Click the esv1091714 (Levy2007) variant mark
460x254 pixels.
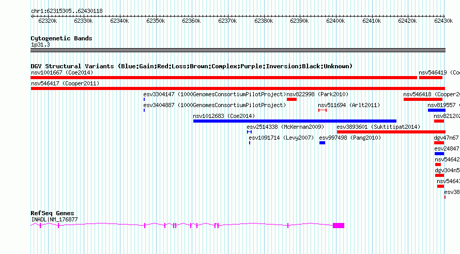coord(250,143)
